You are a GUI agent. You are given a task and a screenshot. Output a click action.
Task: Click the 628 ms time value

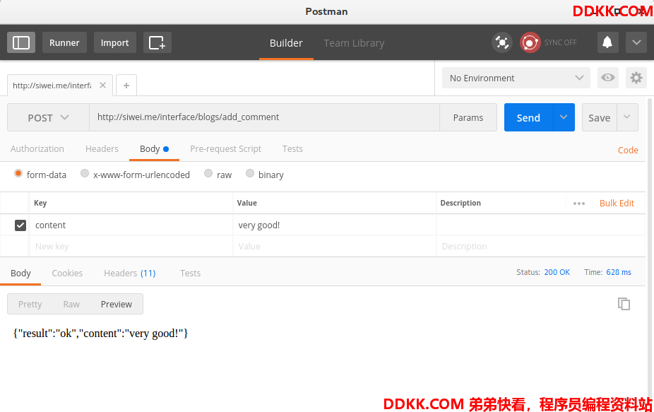coord(619,272)
